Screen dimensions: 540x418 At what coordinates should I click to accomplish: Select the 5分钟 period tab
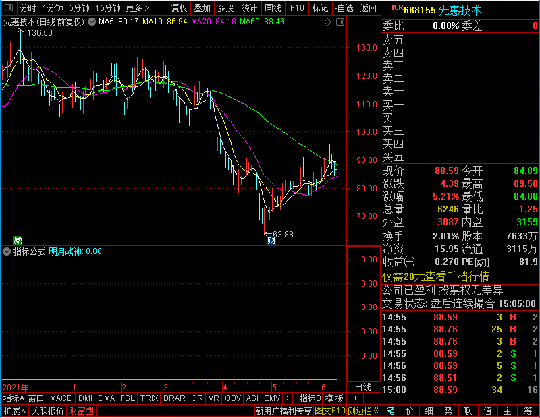click(x=79, y=8)
